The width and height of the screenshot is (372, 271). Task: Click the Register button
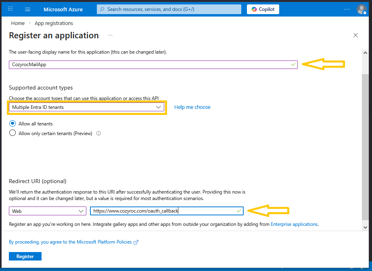pos(25,256)
